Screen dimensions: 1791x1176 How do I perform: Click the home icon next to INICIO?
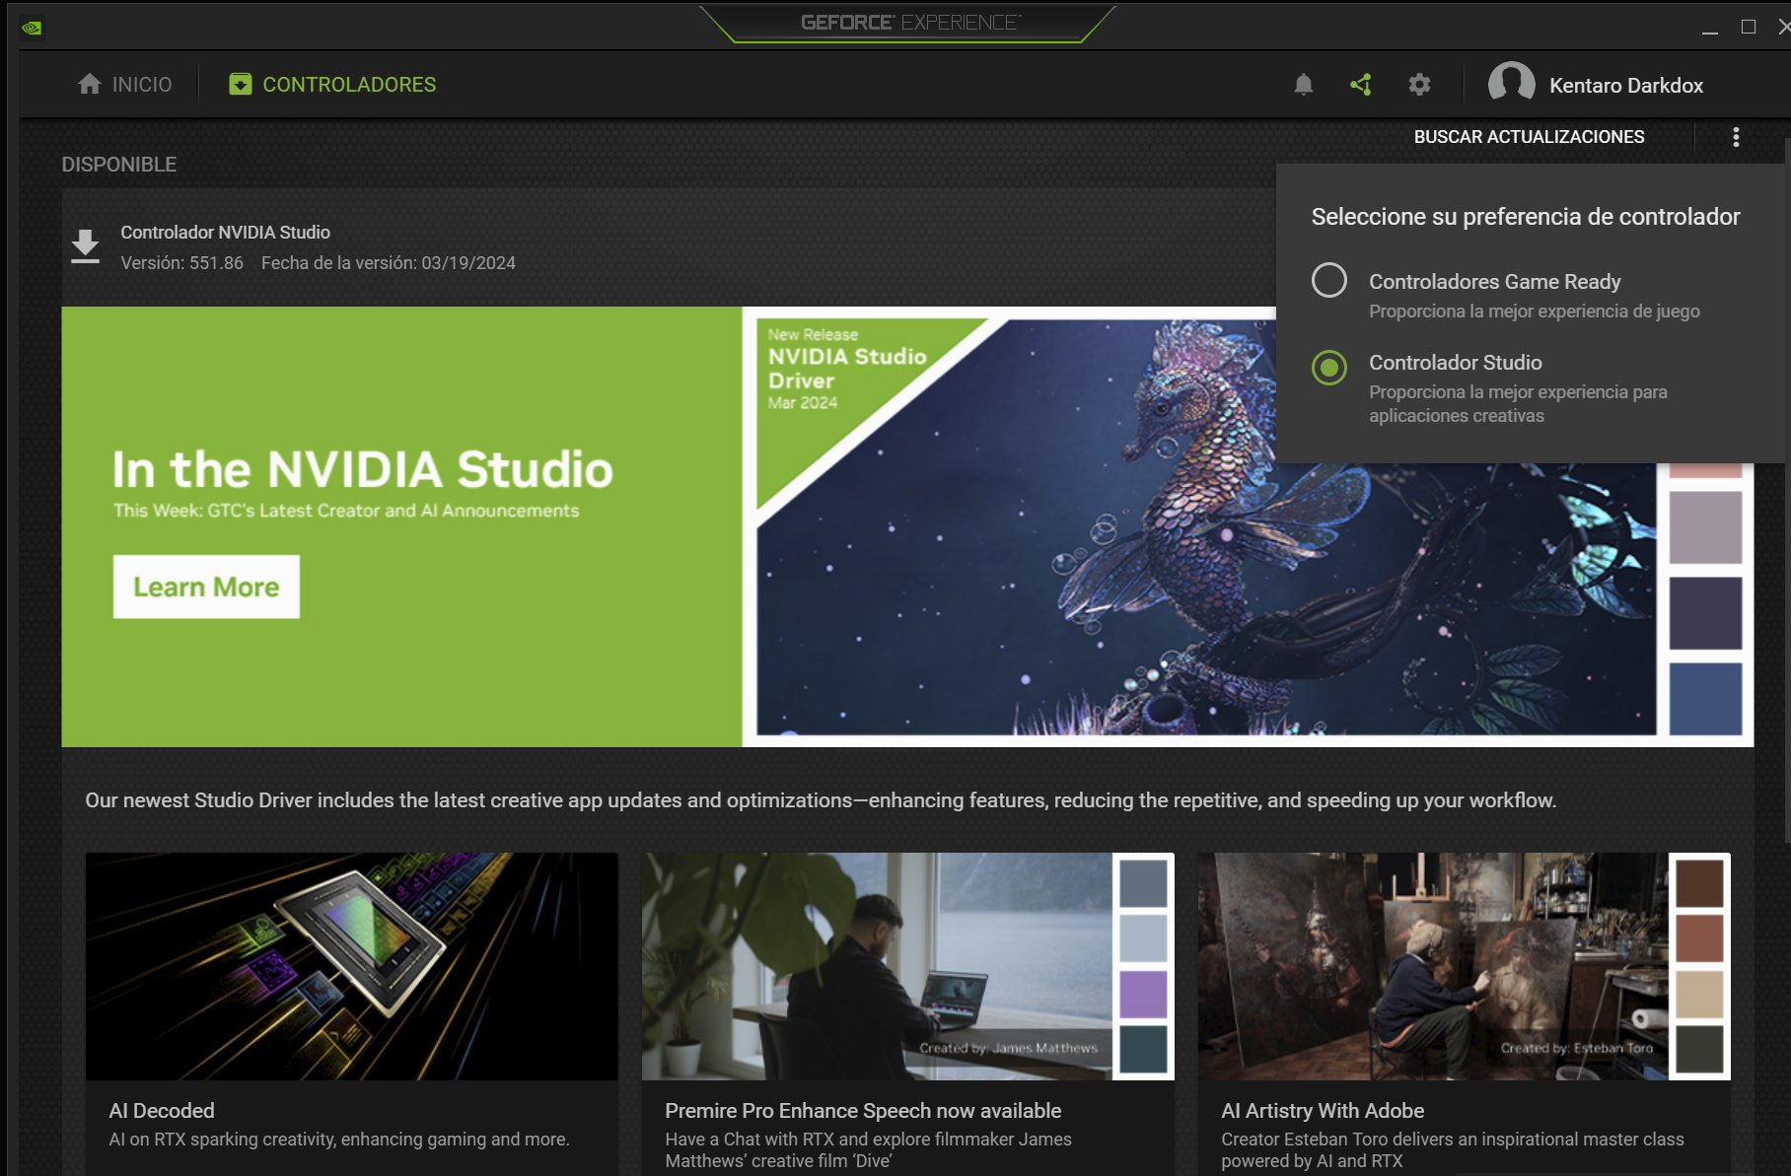(90, 85)
